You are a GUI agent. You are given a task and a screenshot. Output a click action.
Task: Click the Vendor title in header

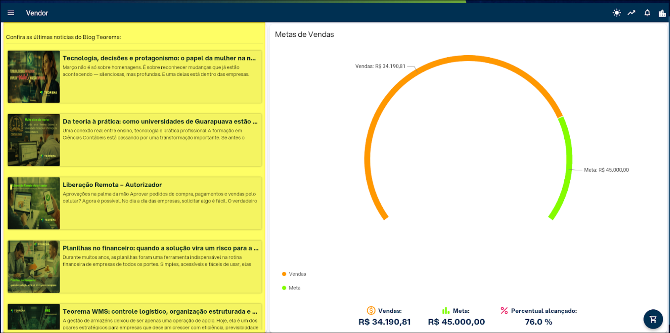tap(37, 13)
